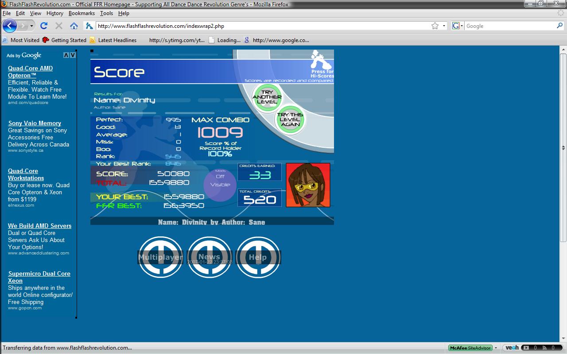
Task: Click the Try Another Level button
Action: [x=267, y=97]
